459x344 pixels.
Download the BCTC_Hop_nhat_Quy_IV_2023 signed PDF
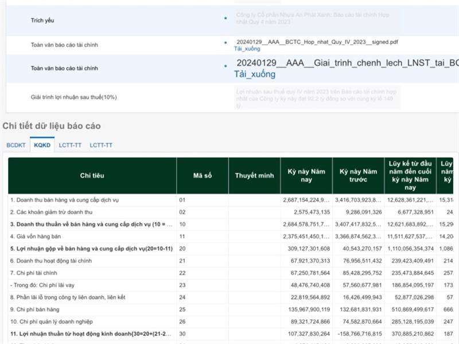pos(247,49)
